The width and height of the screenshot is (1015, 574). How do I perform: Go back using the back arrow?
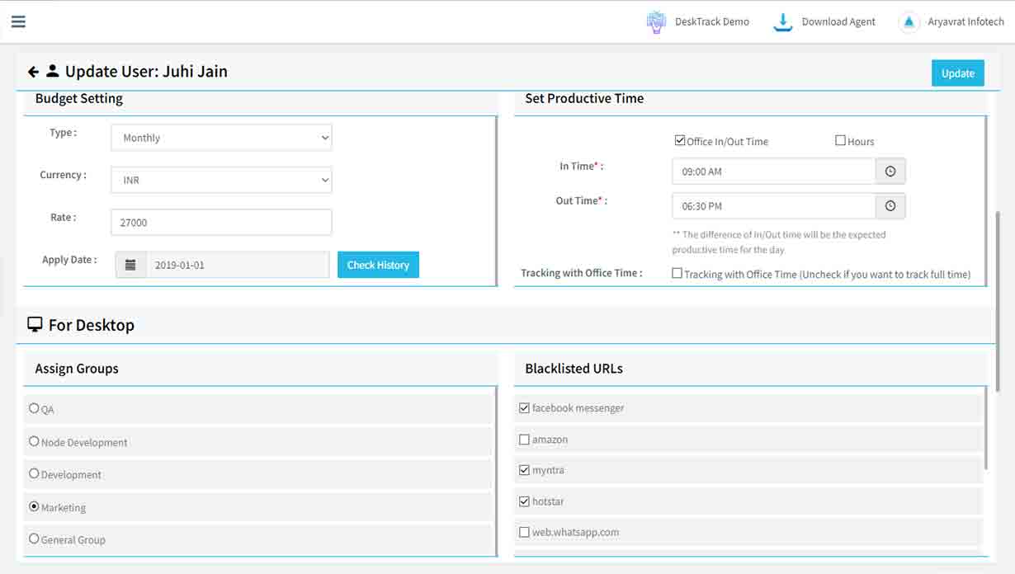[x=33, y=71]
